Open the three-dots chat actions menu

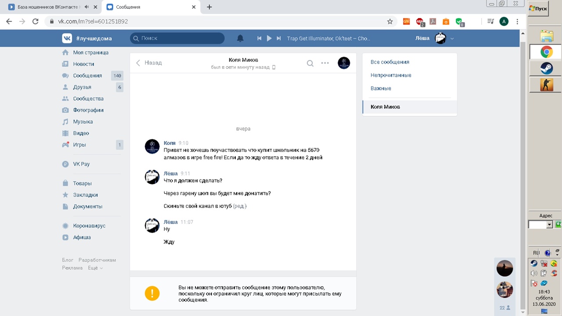coord(325,63)
